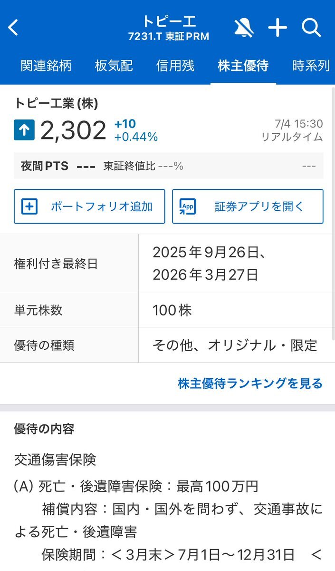Viewport: 335px width, 571px height.
Task: Tap the plus add icon in header
Action: tap(278, 28)
